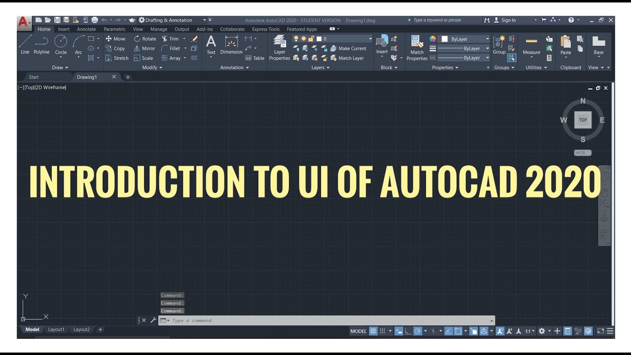Activate the Array command

pyautogui.click(x=171, y=58)
